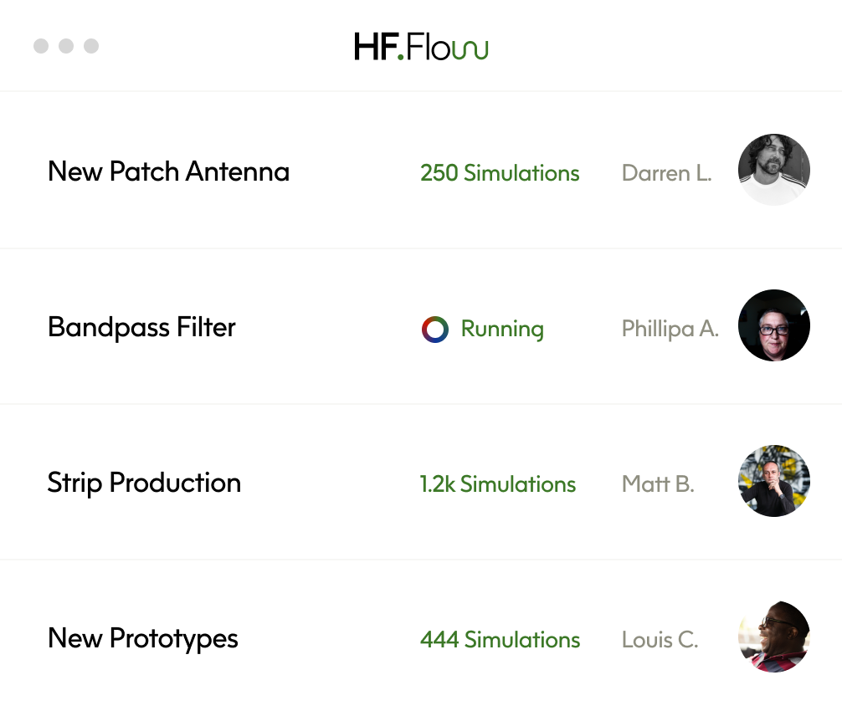Open the Bandpass Filter project

(x=141, y=327)
